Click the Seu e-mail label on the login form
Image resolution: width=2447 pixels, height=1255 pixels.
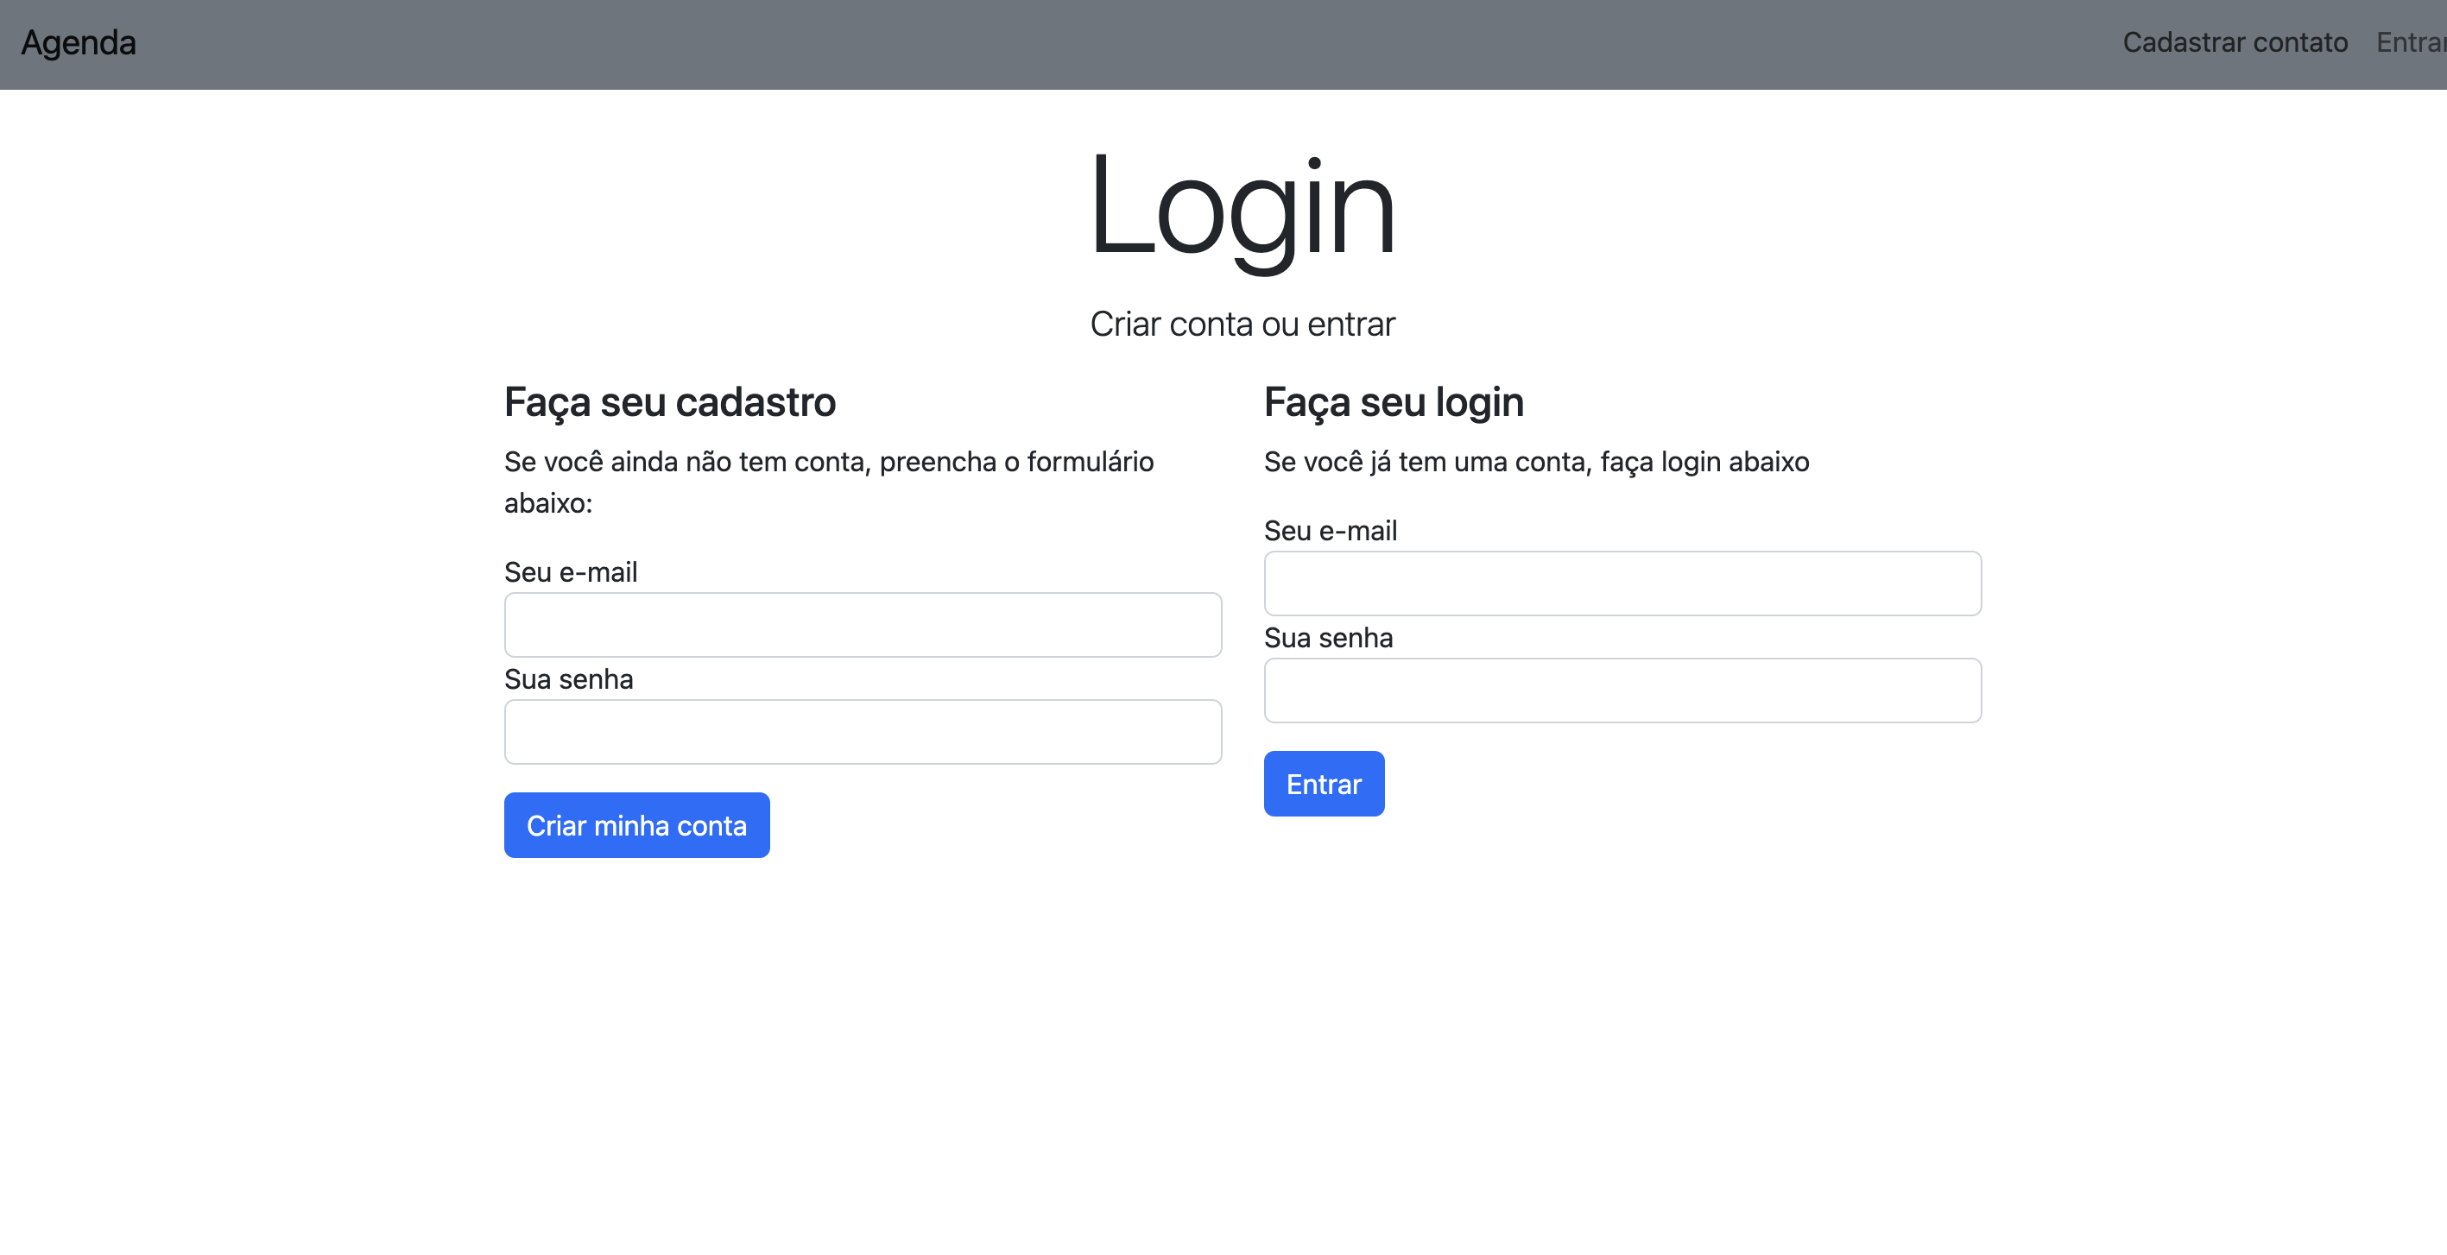[x=1330, y=530]
